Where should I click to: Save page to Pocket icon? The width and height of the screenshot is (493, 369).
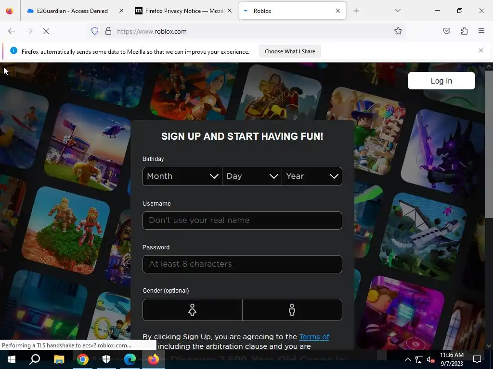click(446, 31)
